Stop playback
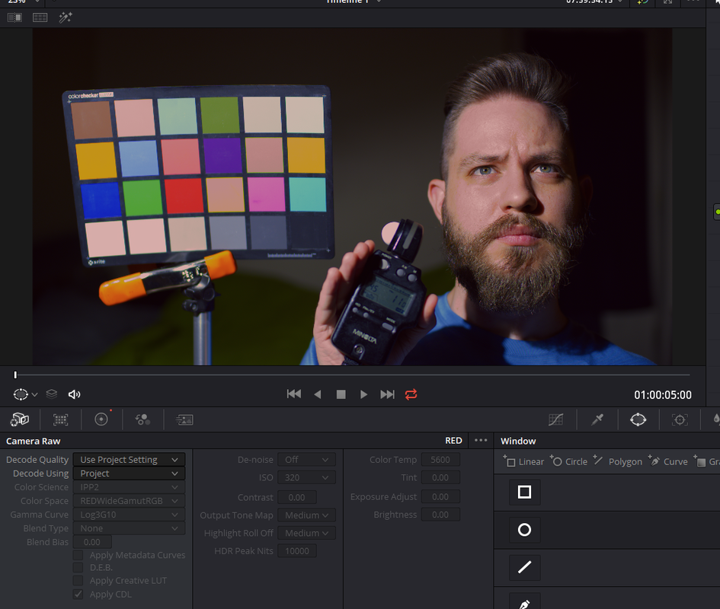This screenshot has height=609, width=720. [x=341, y=394]
